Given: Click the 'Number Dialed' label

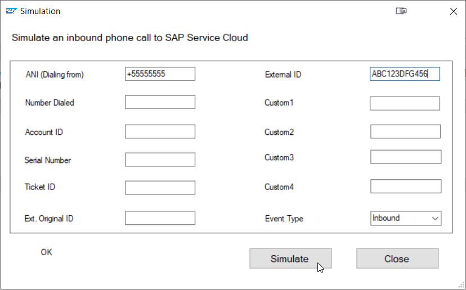Looking at the screenshot, I should coord(50,103).
